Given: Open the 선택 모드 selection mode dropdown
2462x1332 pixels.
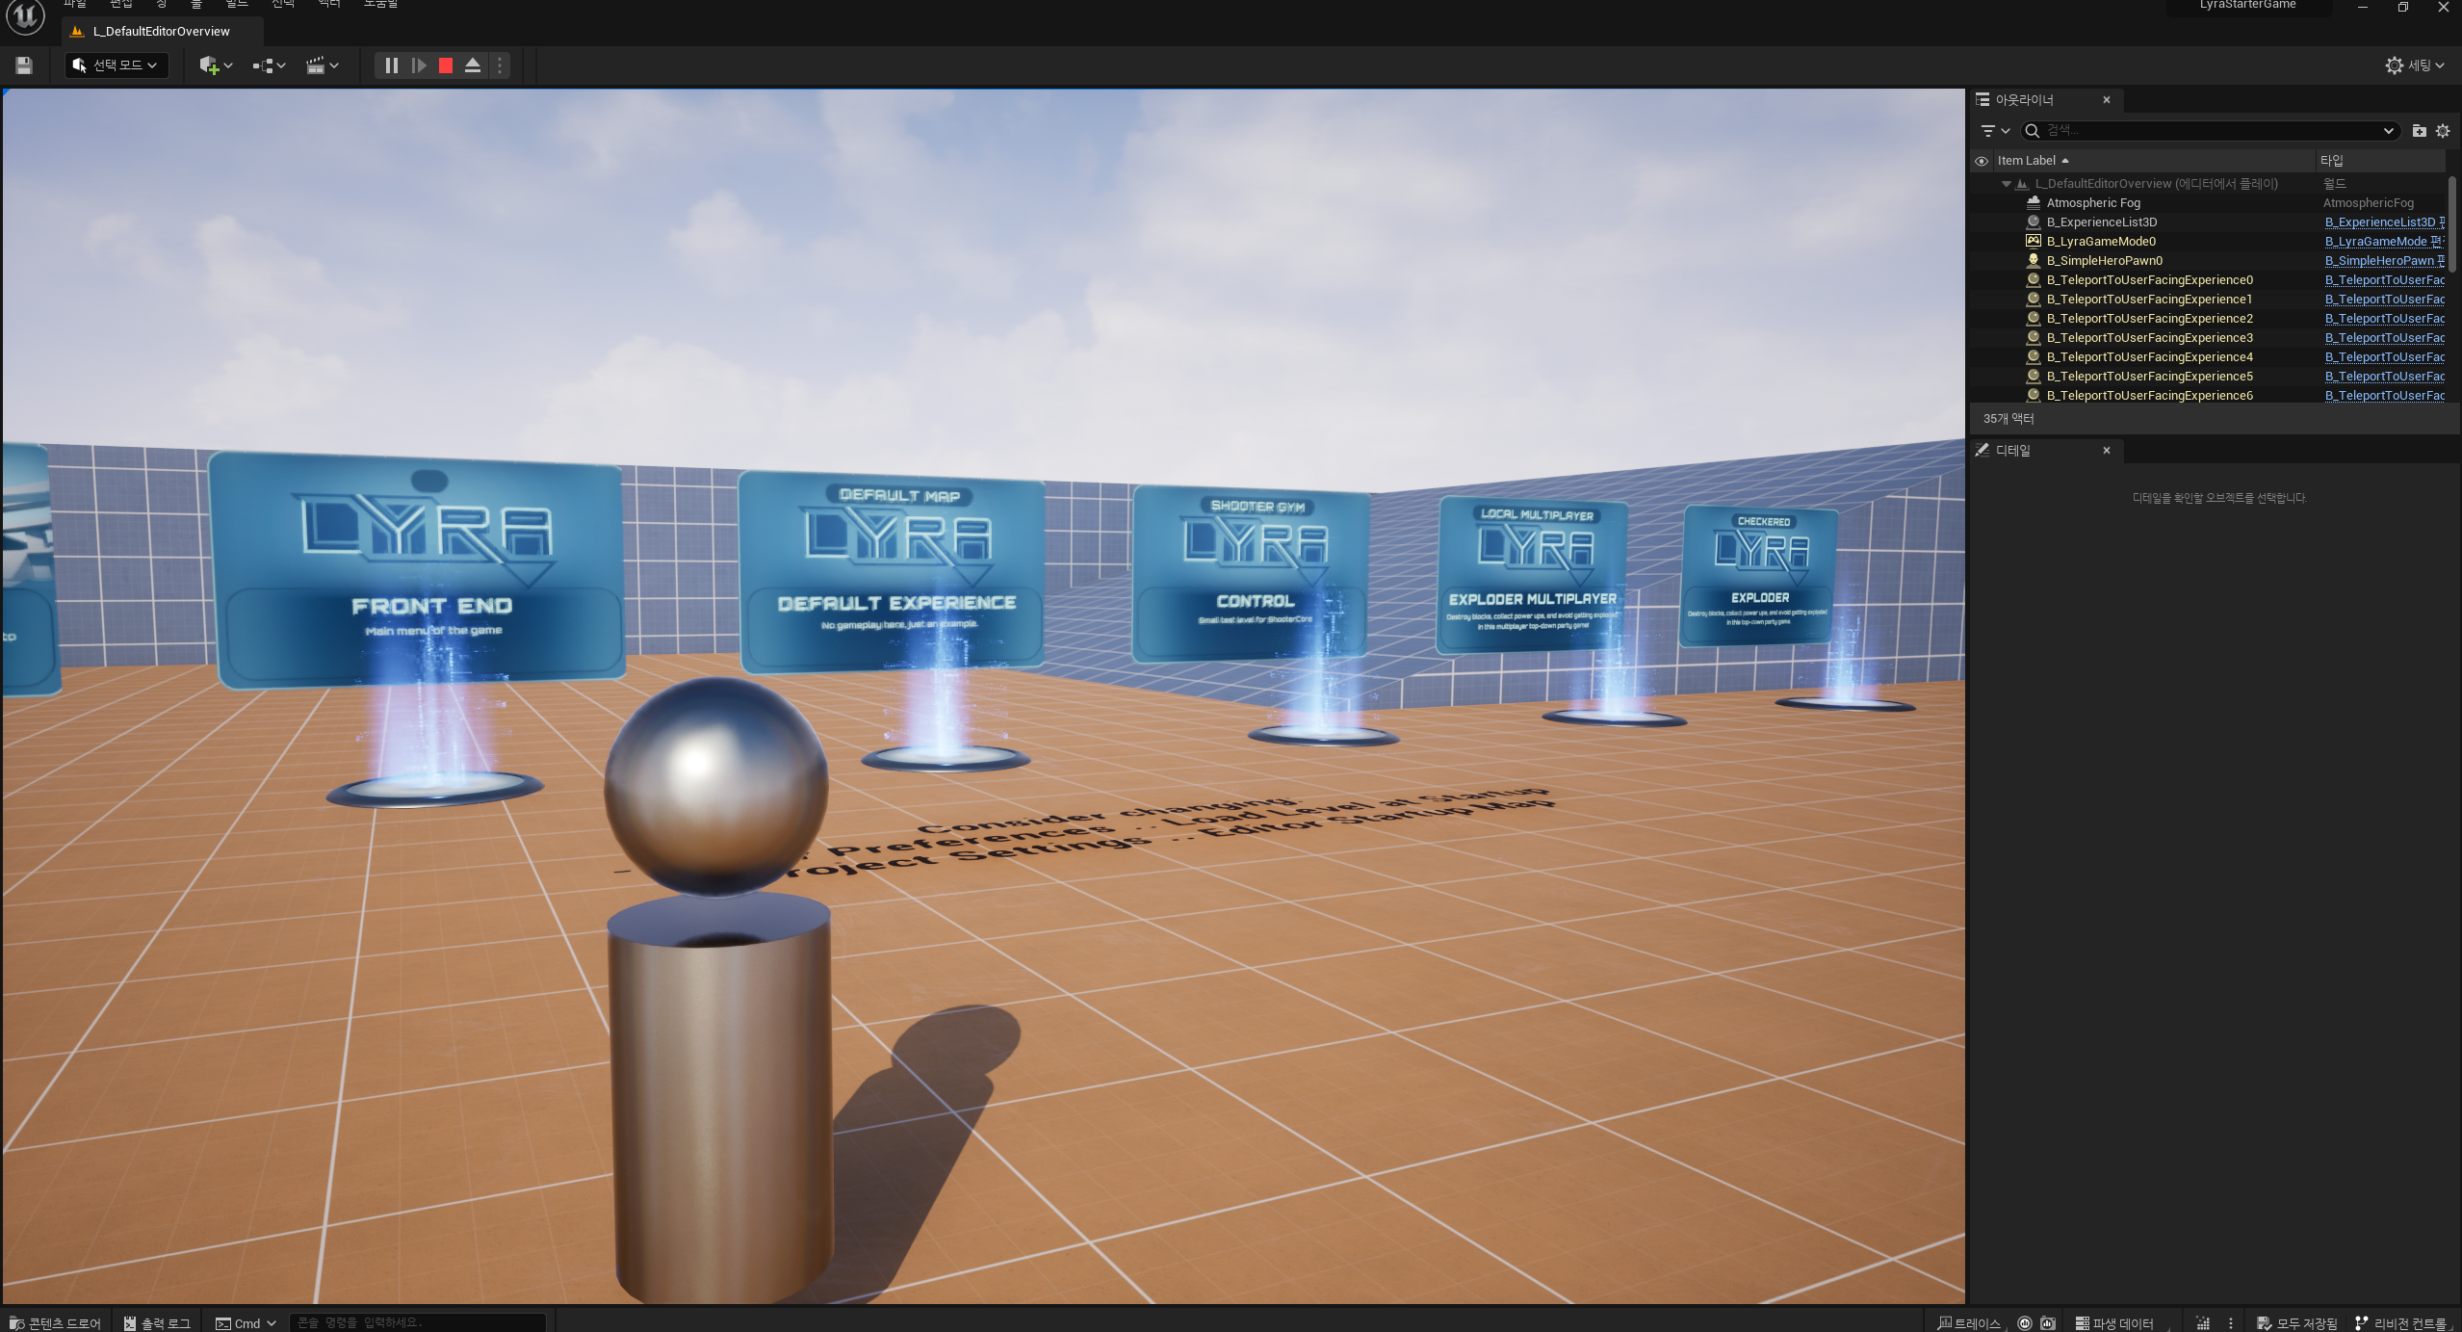Looking at the screenshot, I should click(116, 65).
